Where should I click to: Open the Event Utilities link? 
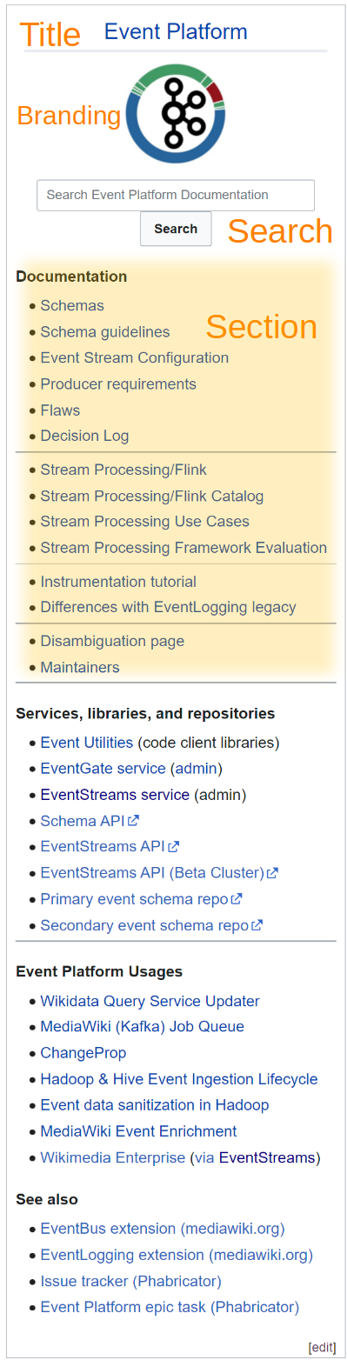tap(87, 743)
